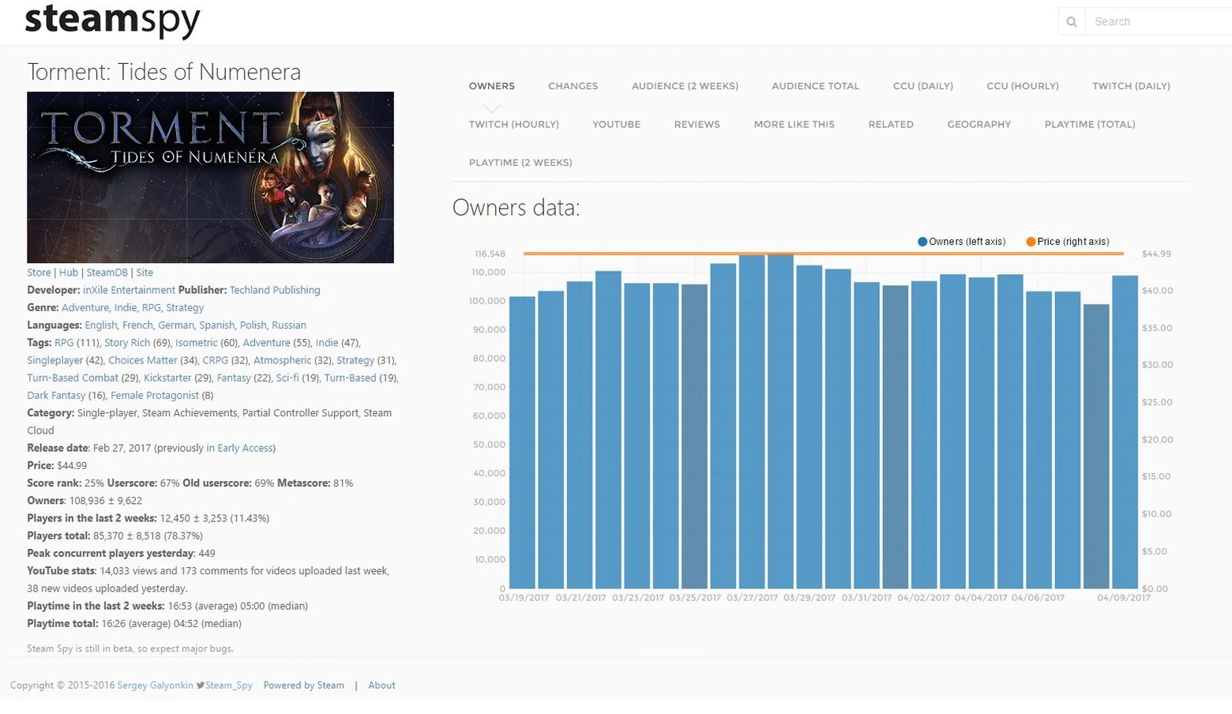Select the Spanish language link

click(216, 325)
